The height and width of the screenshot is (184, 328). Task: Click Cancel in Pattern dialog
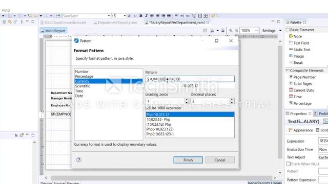220,160
